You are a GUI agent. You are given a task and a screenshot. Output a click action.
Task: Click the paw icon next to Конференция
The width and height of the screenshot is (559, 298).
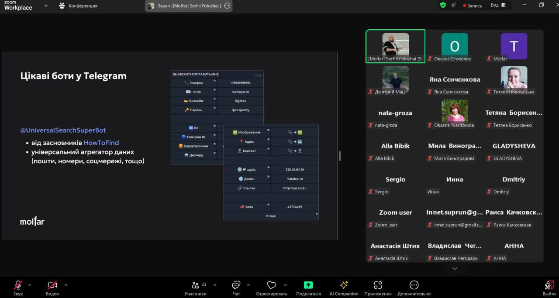[x=62, y=6]
